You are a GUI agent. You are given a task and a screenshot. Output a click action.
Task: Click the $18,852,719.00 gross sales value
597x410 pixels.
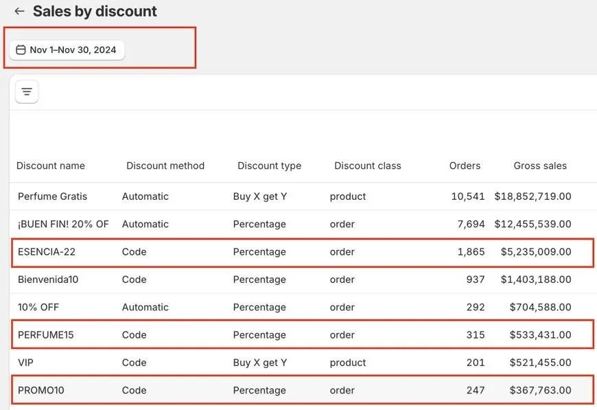point(532,196)
